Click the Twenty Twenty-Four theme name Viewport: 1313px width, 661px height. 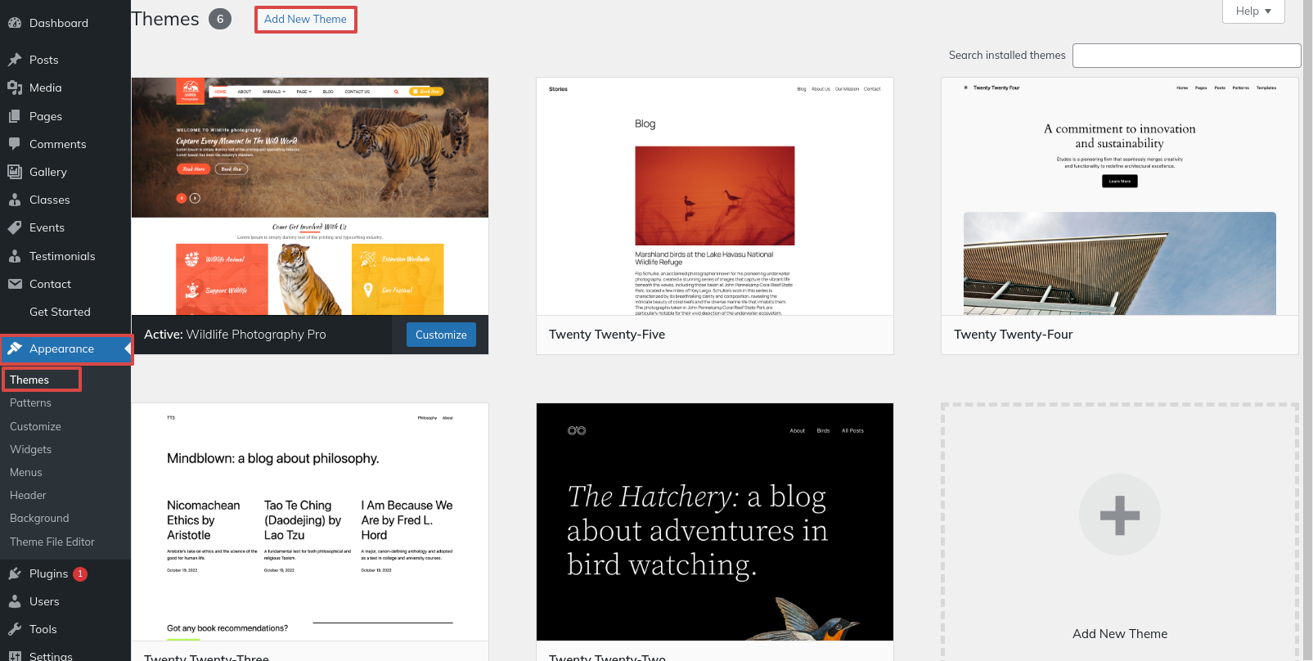coord(1013,335)
